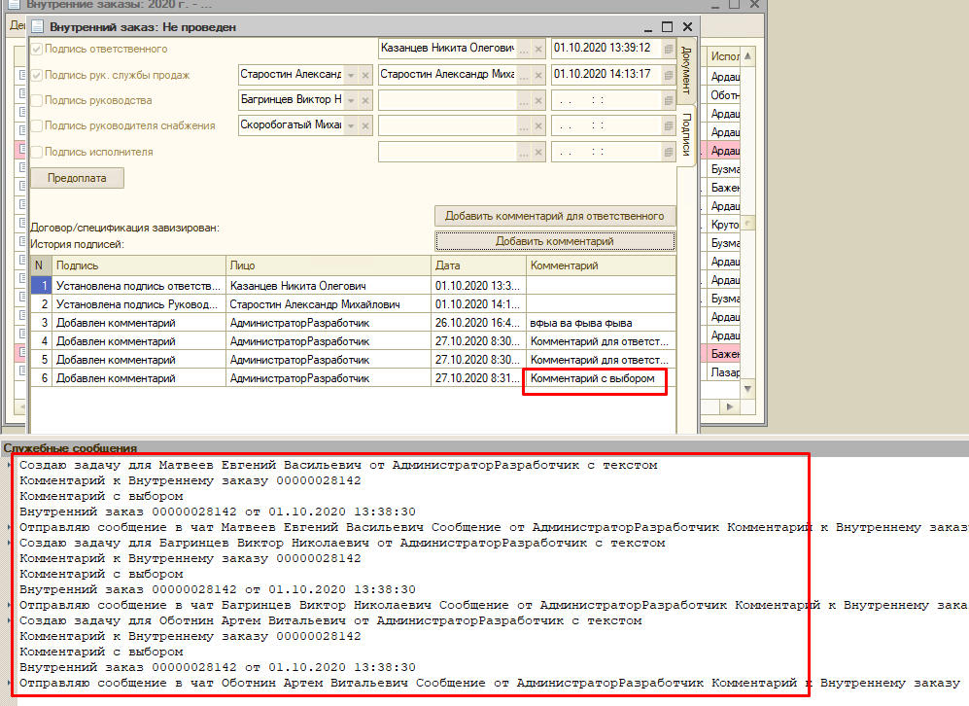Click document icon in Внутренний заказ title bar
The height and width of the screenshot is (706, 969).
pyautogui.click(x=38, y=26)
